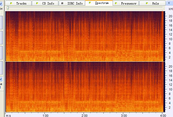173x117 pixels.
Task: Click the upper channel spectrogram display
Action: pos(85,36)
